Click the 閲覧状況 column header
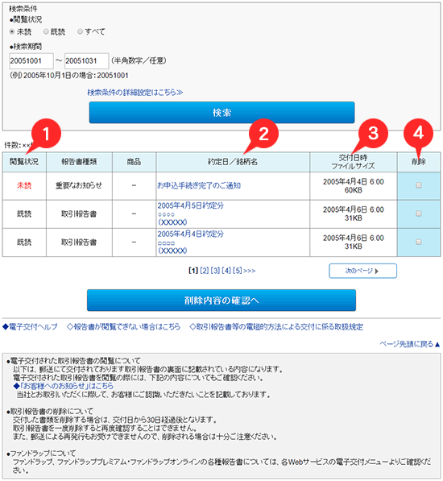 24,162
